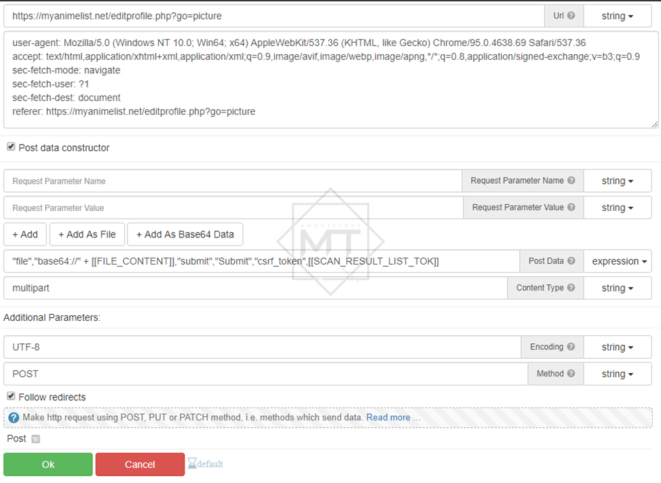Screen dimensions: 661x483
Task: Click the help icon beside Url label
Action: 571,16
